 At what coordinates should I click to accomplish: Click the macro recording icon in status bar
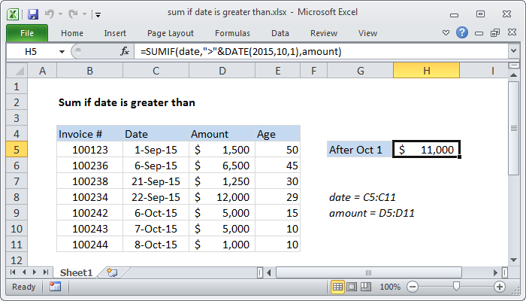pyautogui.click(x=55, y=287)
